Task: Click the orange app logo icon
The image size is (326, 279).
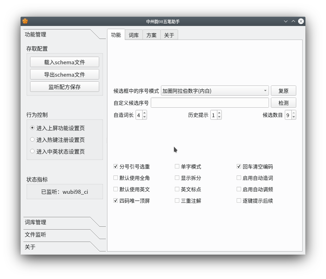Action: click(x=25, y=21)
